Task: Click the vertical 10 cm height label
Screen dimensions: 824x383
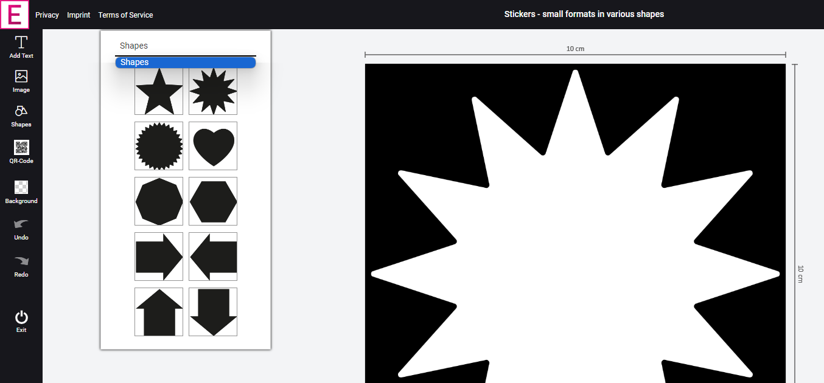Action: (800, 274)
